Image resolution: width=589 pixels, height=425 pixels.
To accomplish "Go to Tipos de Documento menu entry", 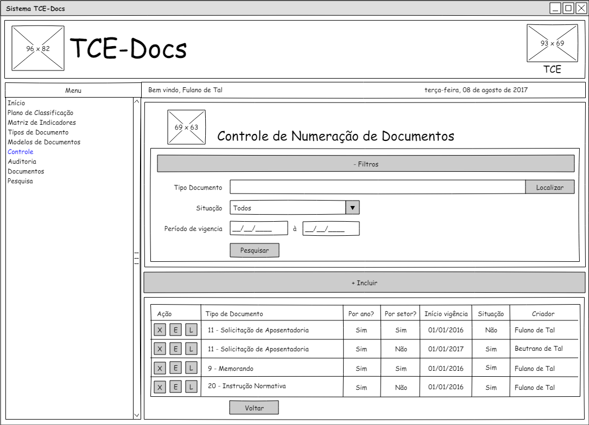I will tap(38, 132).
